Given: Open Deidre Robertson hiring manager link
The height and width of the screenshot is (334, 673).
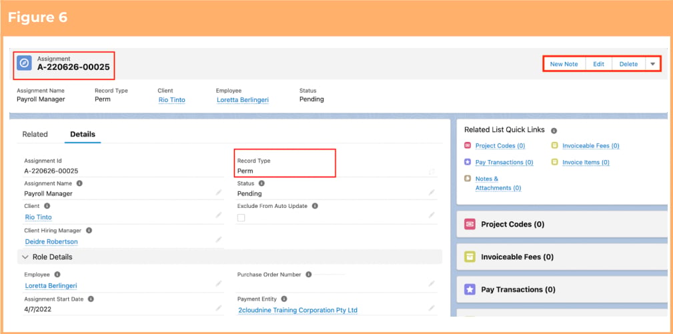Looking at the screenshot, I should (51, 241).
